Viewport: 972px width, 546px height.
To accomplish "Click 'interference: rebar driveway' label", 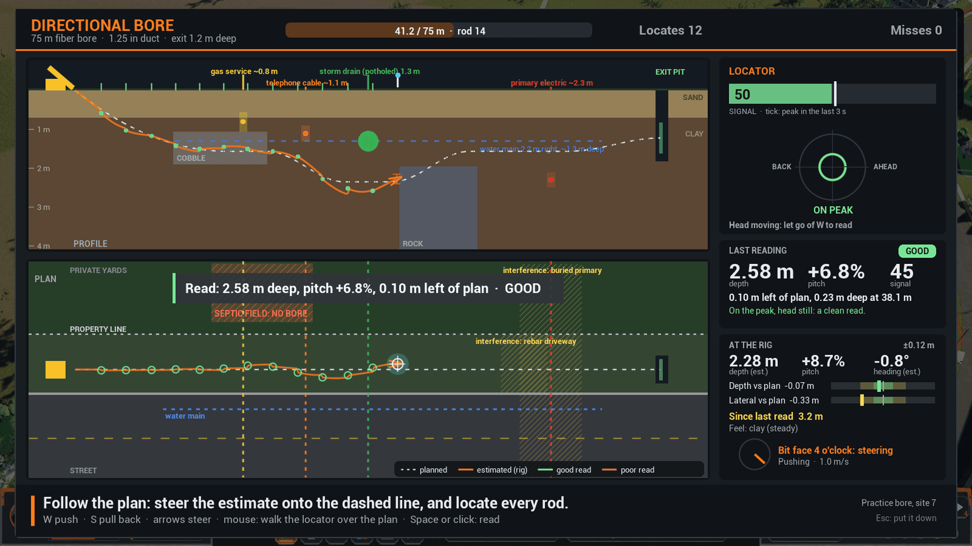I will coord(525,341).
